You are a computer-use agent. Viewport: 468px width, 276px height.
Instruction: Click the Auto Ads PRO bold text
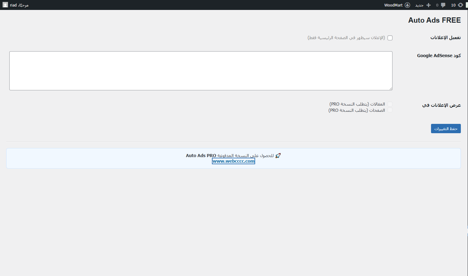[x=201, y=156]
